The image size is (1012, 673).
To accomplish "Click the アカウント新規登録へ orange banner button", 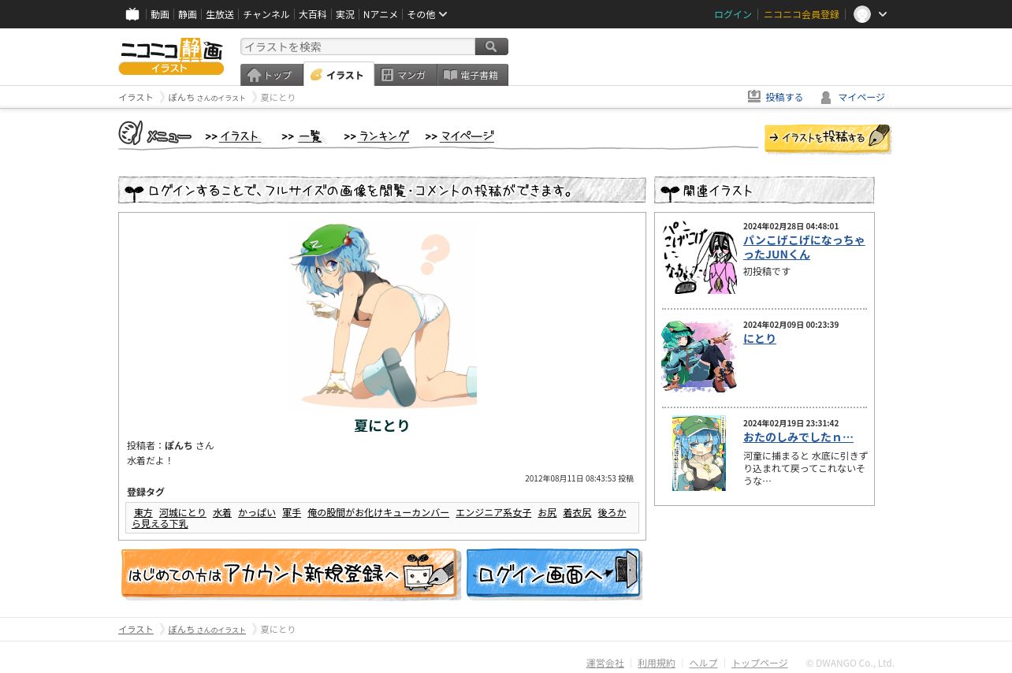I will [x=290, y=574].
